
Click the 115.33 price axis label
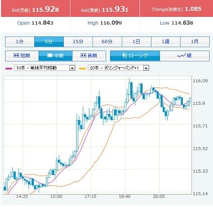tap(200, 171)
